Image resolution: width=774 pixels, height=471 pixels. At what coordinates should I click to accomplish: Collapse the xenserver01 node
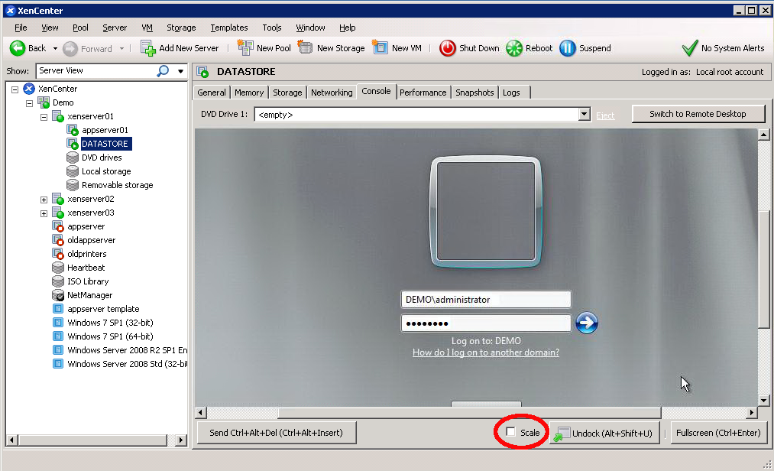(44, 117)
